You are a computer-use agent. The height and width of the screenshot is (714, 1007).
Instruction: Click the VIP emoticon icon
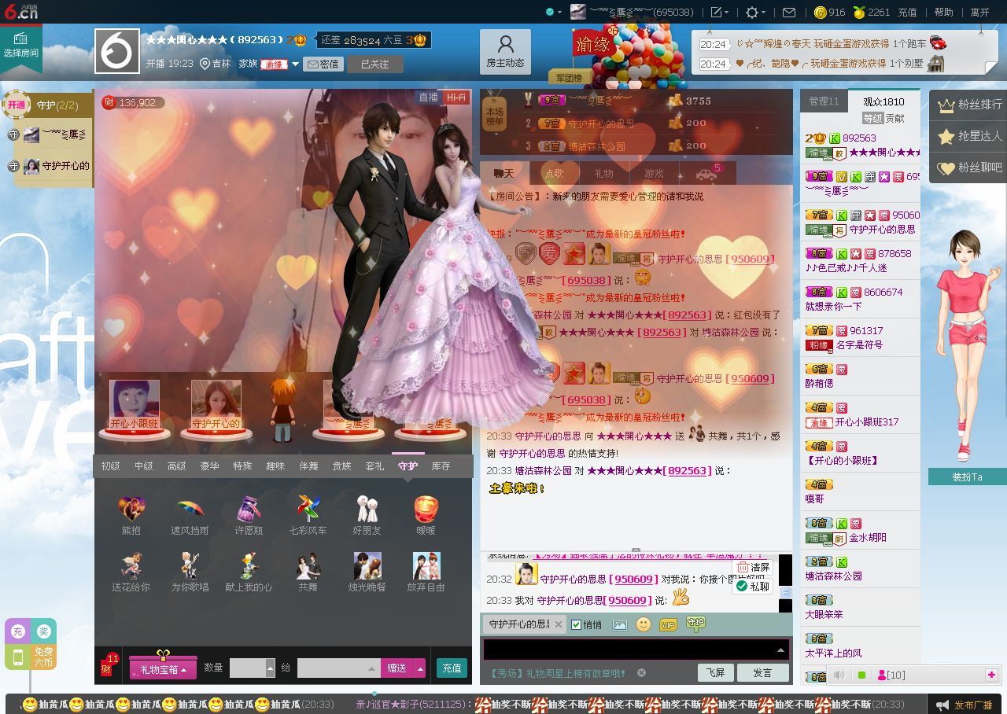click(669, 624)
